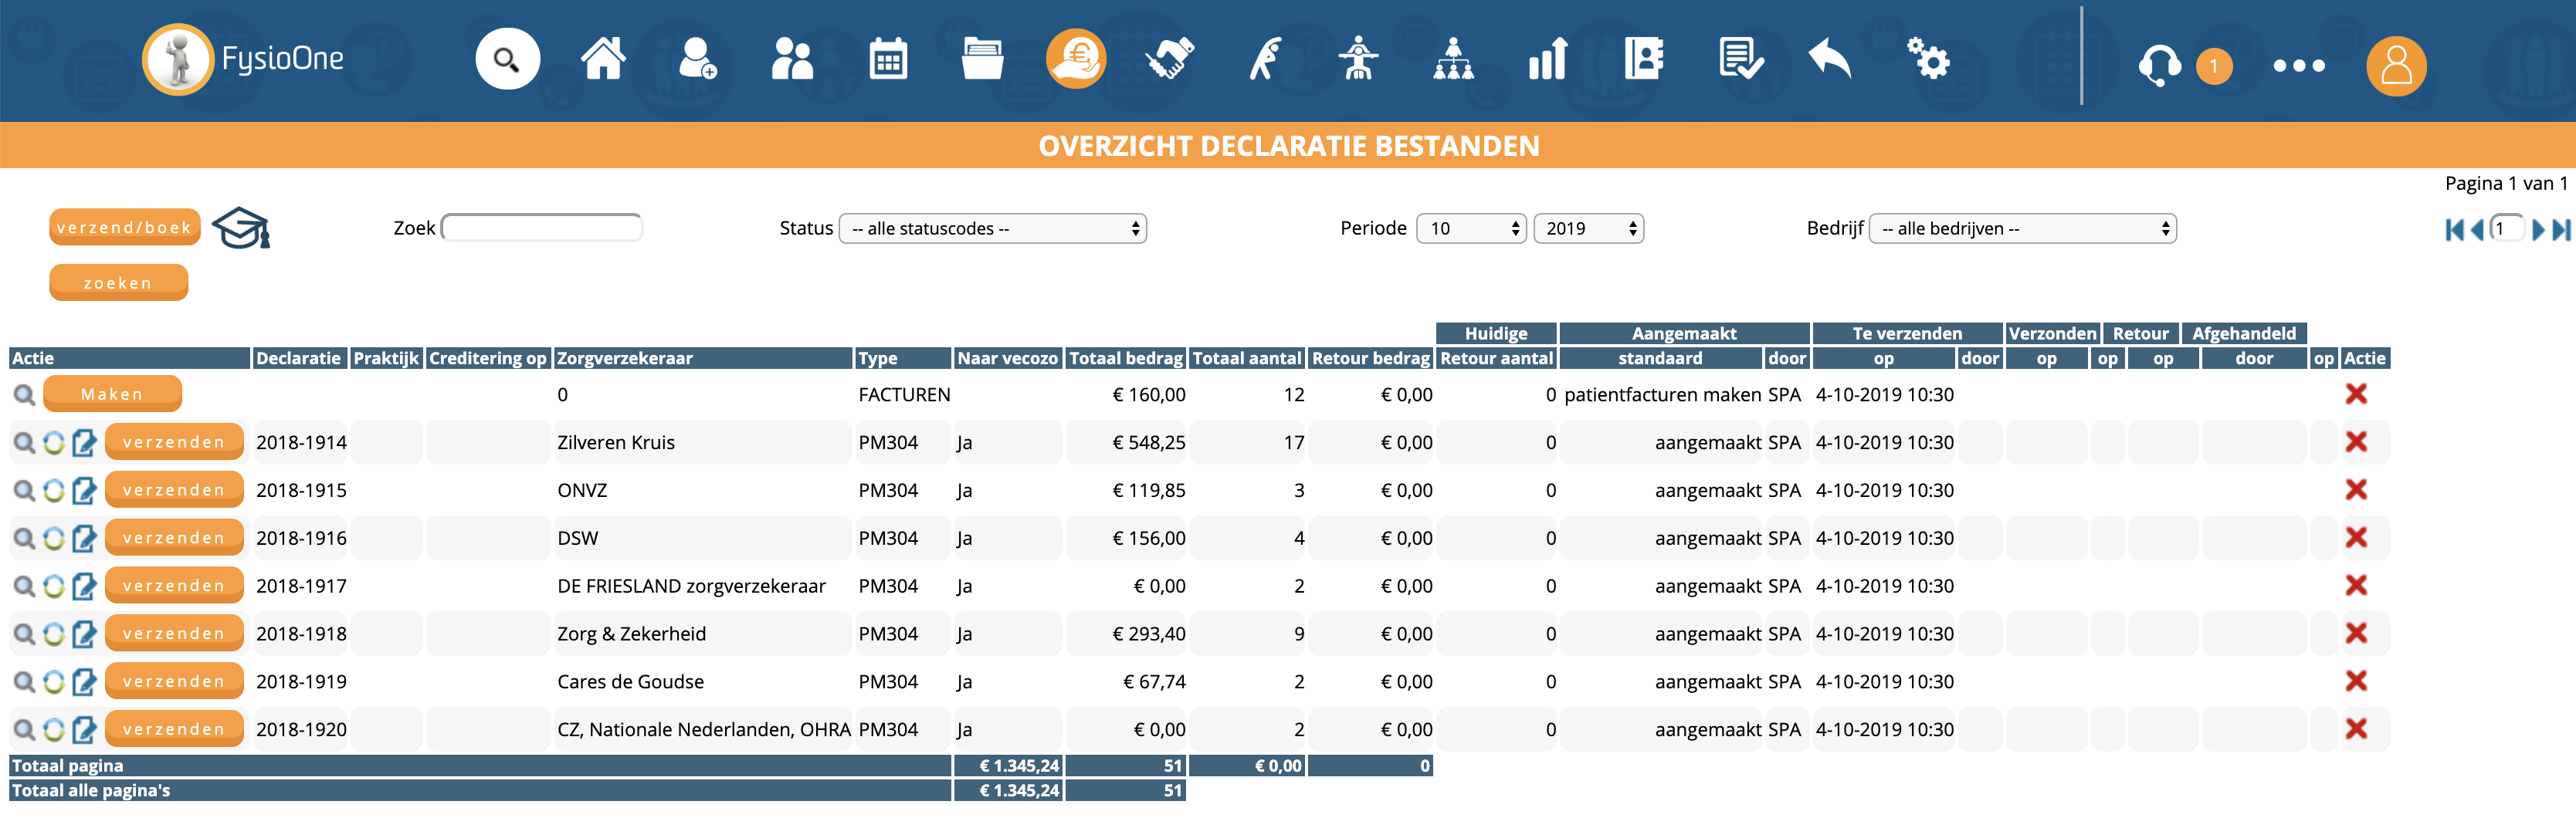Open the settings gears icon
The width and height of the screenshot is (2576, 818).
click(x=1927, y=60)
